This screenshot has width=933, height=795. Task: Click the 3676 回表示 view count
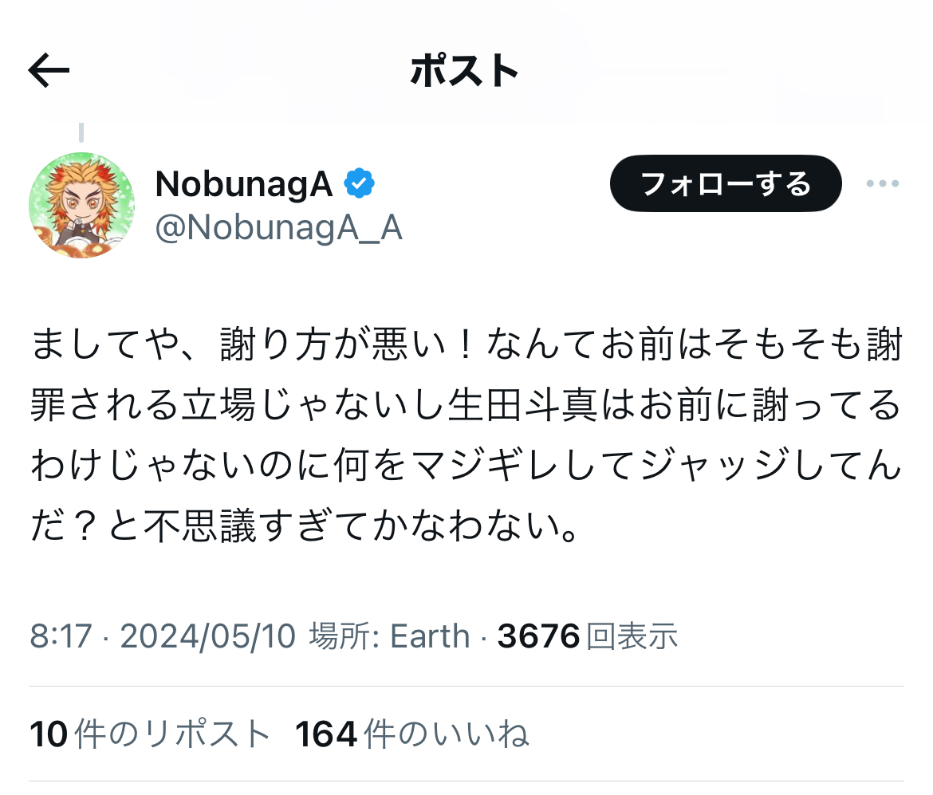[x=587, y=636]
